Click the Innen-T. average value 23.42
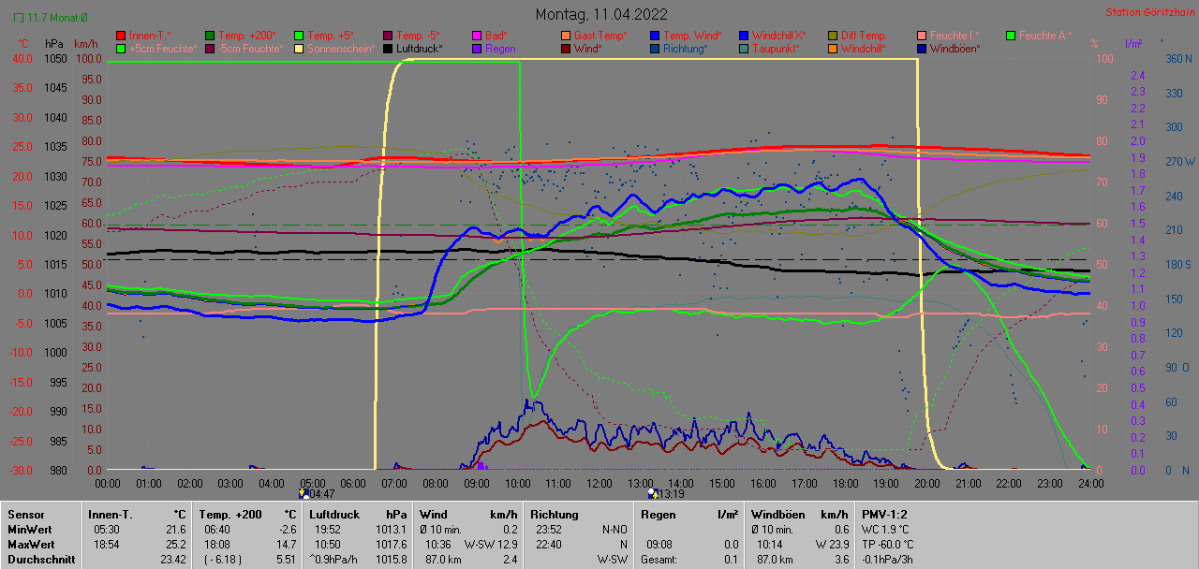This screenshot has width=1199, height=569. coord(171,559)
